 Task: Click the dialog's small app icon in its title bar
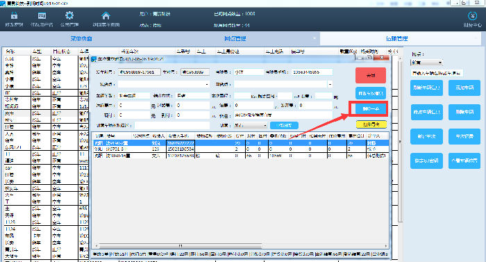pyautogui.click(x=94, y=58)
